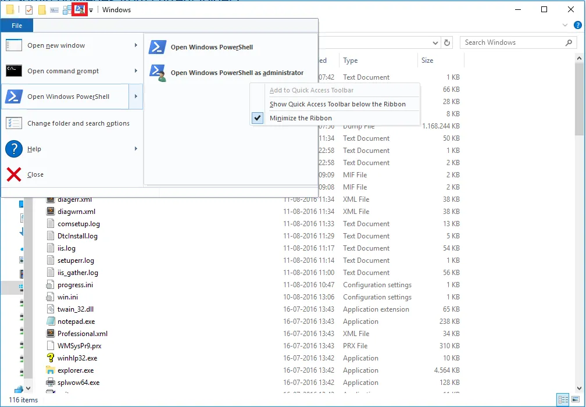The width and height of the screenshot is (586, 407).
Task: Click the file list vertical scrollbar thumb
Action: pos(579,99)
